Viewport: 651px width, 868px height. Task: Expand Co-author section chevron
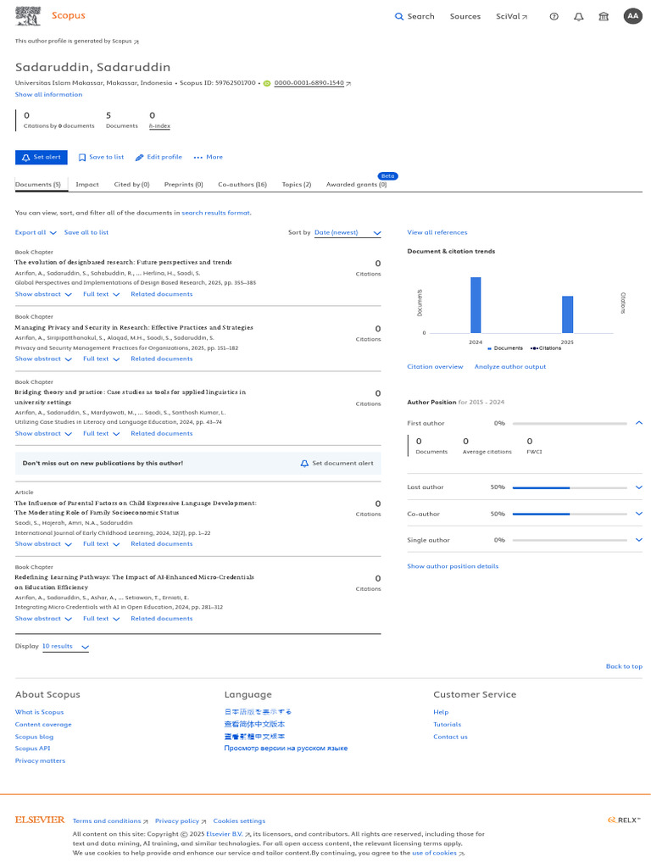pyautogui.click(x=639, y=515)
